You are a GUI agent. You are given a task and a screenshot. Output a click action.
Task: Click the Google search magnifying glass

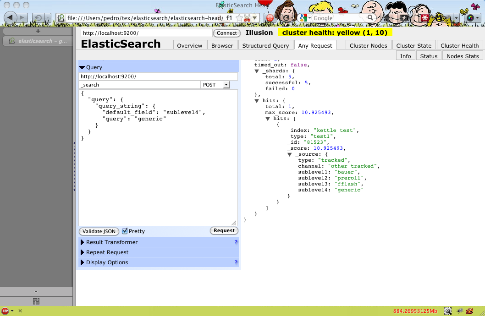(x=369, y=18)
